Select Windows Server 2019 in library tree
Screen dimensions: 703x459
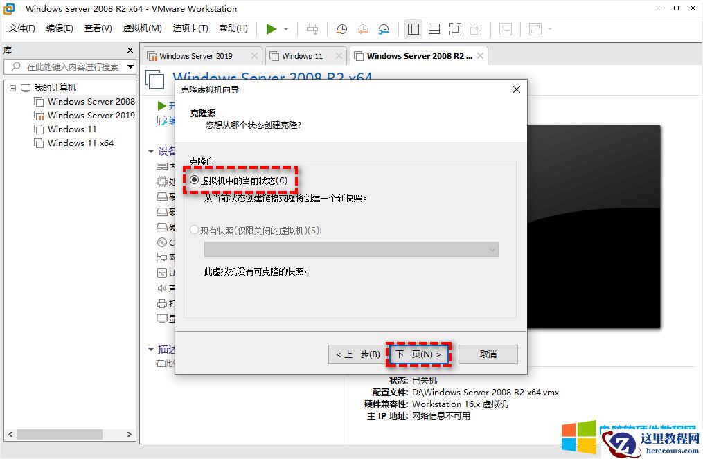point(91,116)
